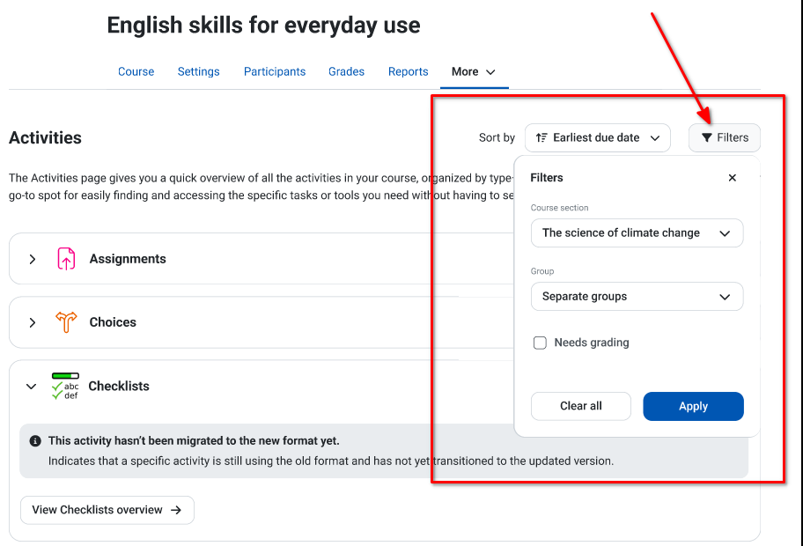Open the Earliest due date sort dropdown

(x=598, y=137)
